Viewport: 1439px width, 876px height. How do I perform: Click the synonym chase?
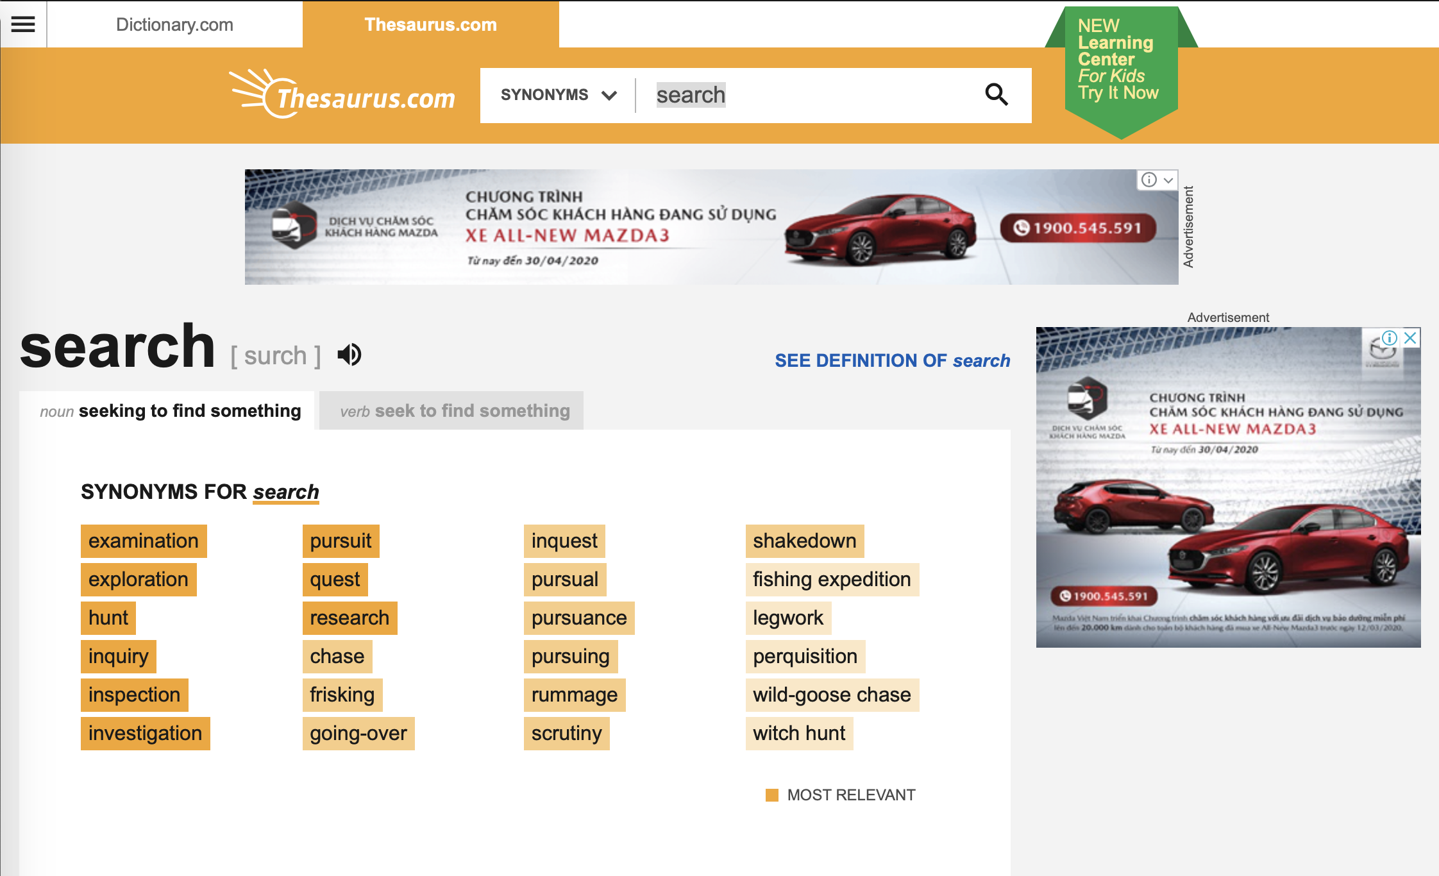[337, 657]
